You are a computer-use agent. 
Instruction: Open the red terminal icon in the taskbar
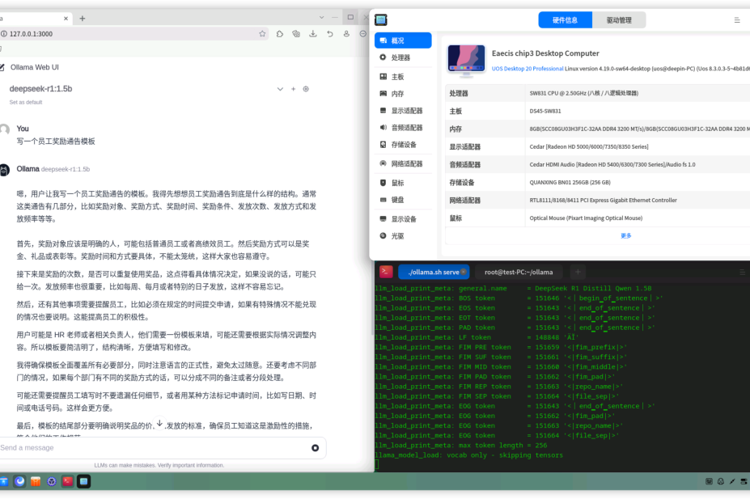pos(67,481)
